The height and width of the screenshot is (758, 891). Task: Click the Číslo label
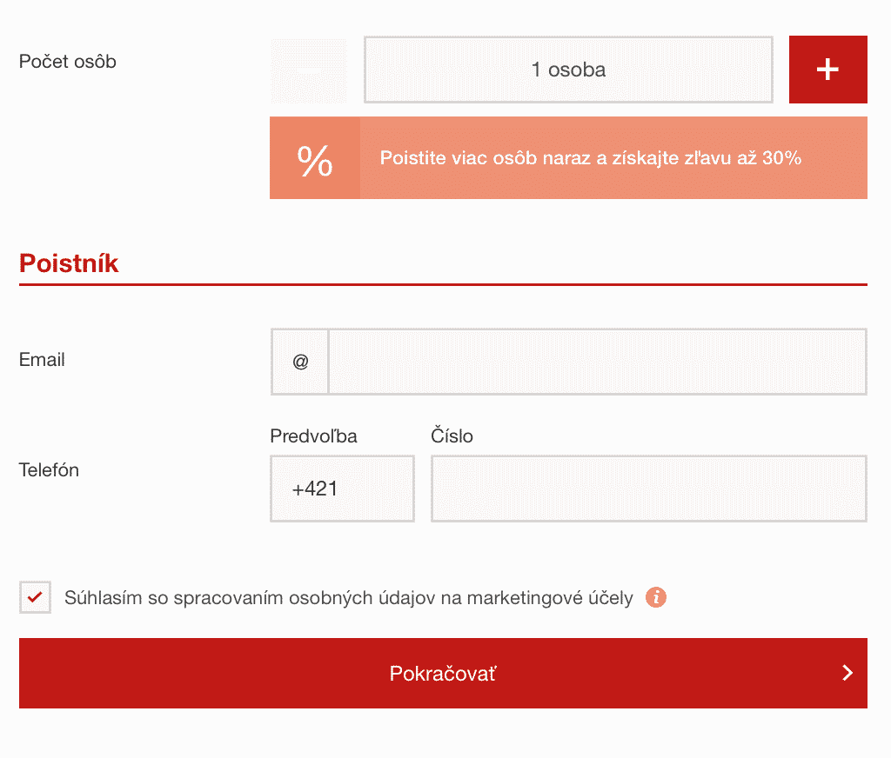[452, 436]
